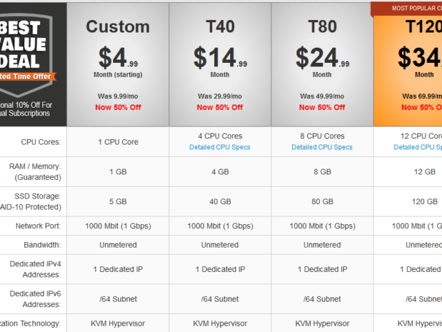The height and width of the screenshot is (332, 442).
Task: Click the CPU Cores row label
Action: (x=41, y=142)
